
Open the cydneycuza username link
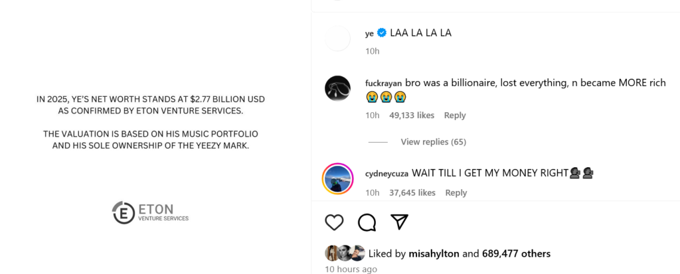[386, 174]
